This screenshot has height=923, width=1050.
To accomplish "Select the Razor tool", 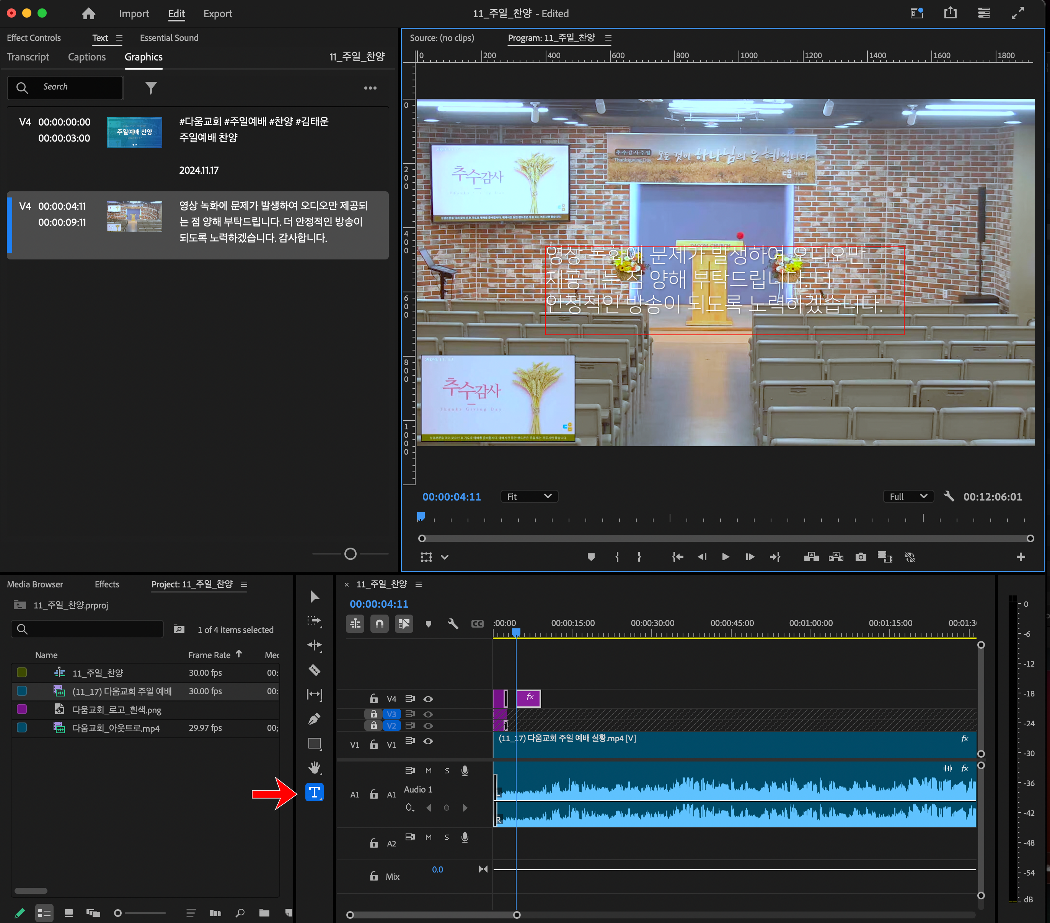I will (314, 670).
